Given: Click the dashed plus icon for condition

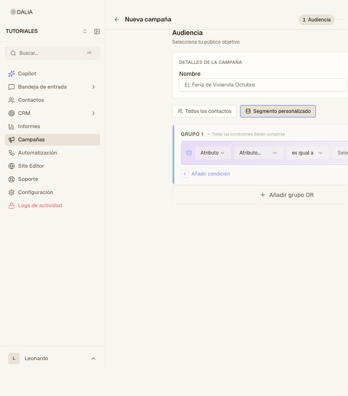Looking at the screenshot, I should click(185, 174).
